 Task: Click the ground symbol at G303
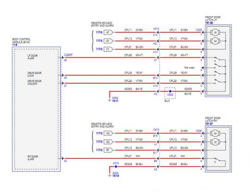110,101
